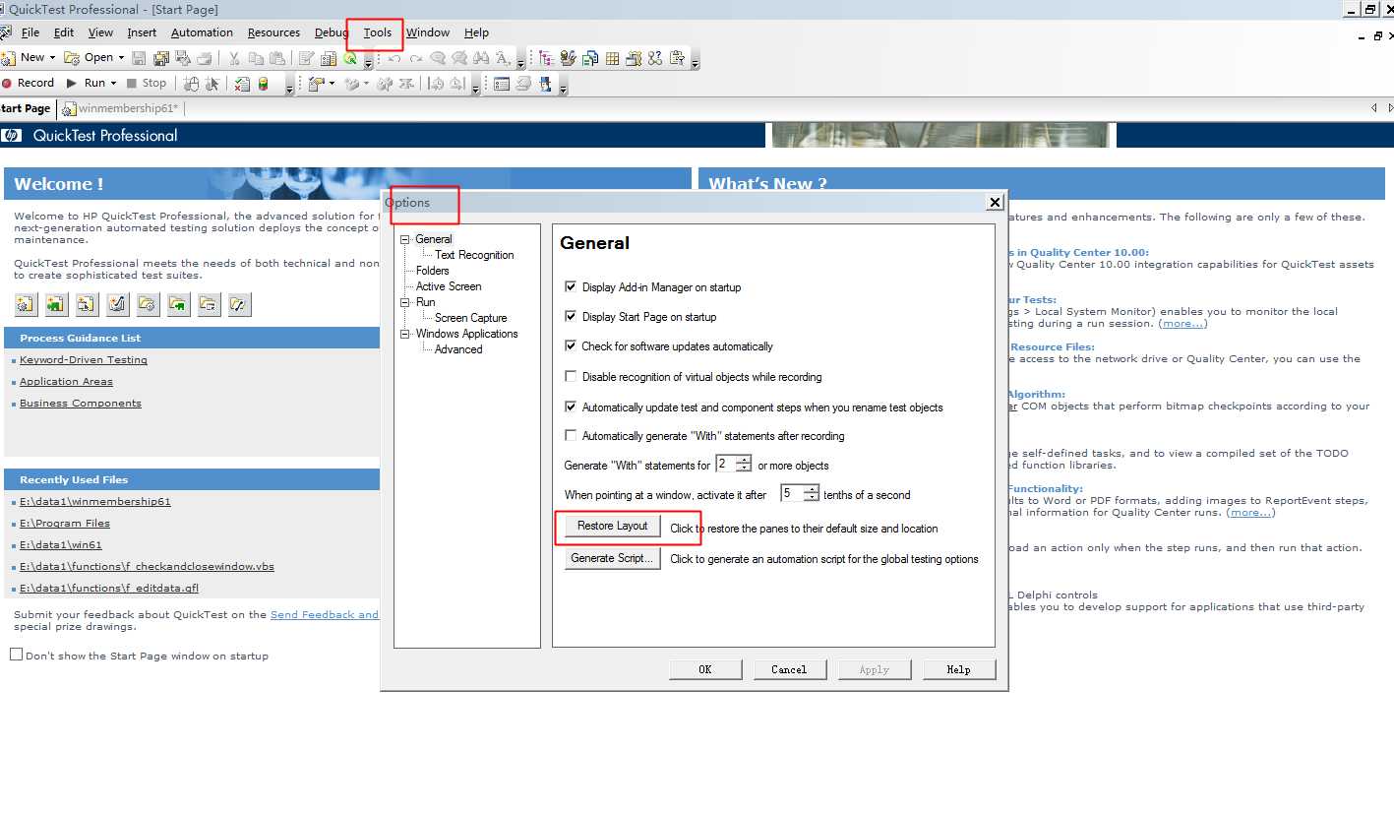1394x814 pixels.
Task: Check Don't show the Start Page window
Action: 16,655
